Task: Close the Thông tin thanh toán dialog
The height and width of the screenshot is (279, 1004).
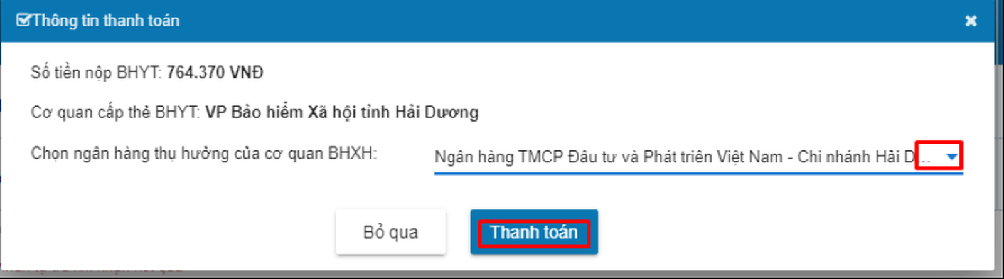Action: (x=971, y=21)
